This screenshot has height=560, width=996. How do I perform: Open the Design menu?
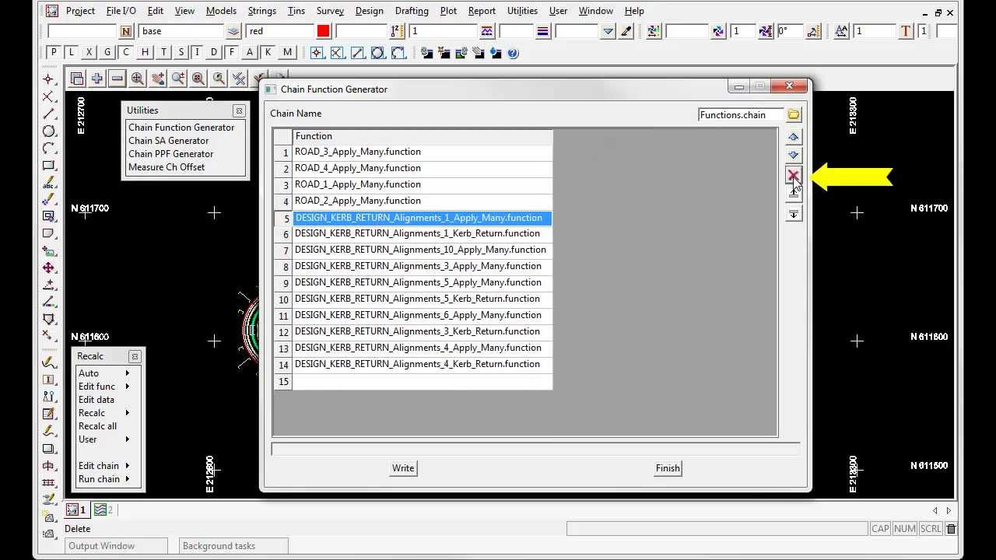[369, 11]
